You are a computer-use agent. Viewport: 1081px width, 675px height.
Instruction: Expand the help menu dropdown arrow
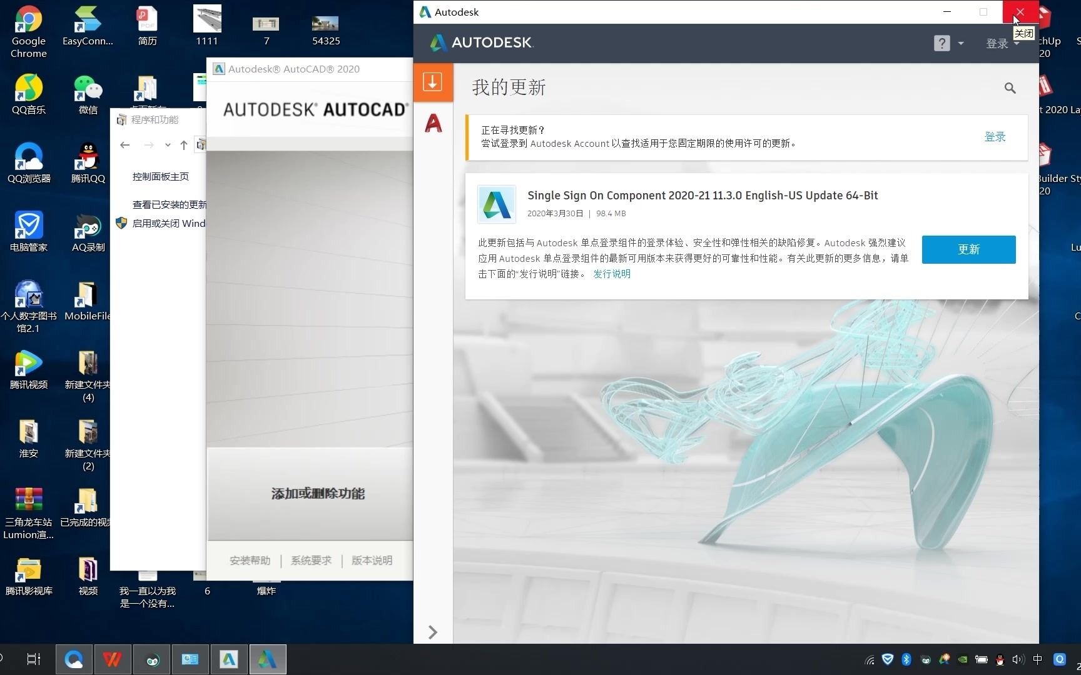pyautogui.click(x=961, y=44)
